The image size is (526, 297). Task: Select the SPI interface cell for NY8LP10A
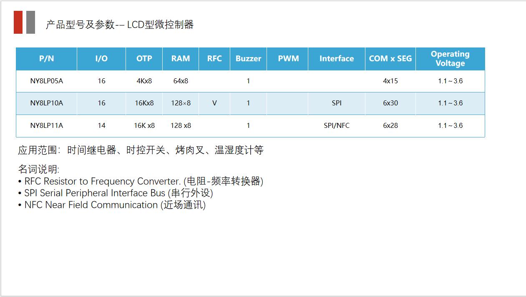click(x=337, y=103)
